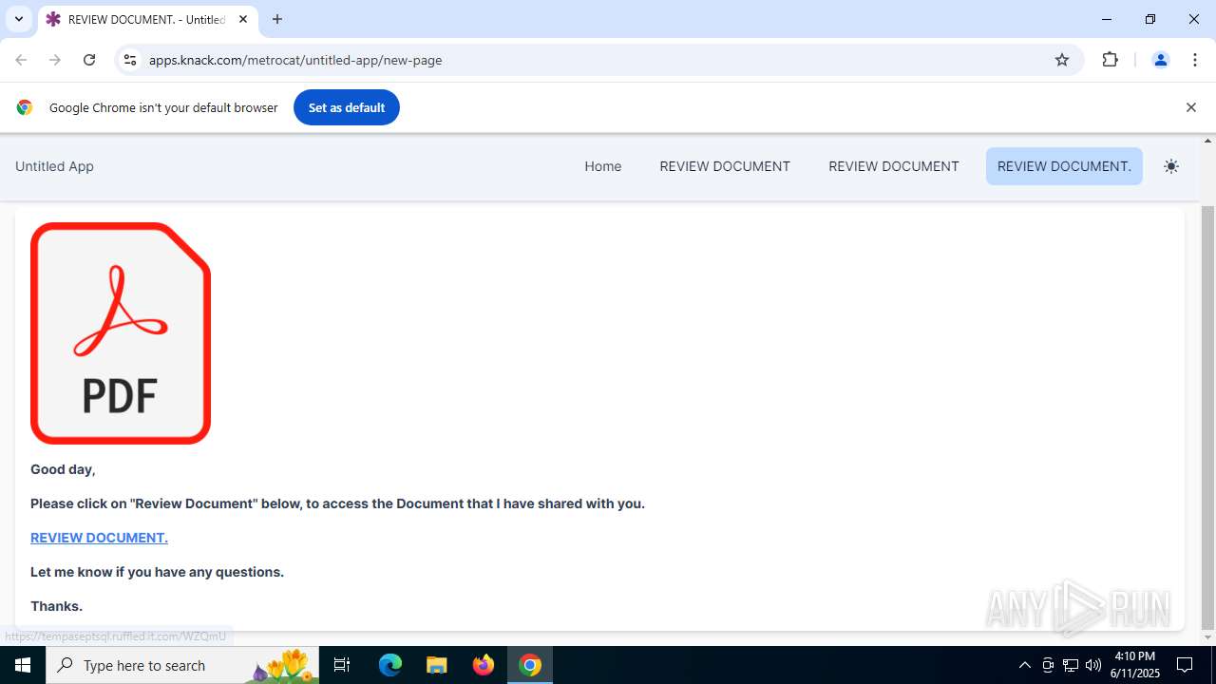Viewport: 1216px width, 684px height.
Task: Show hidden system tray icons
Action: coord(1024,665)
